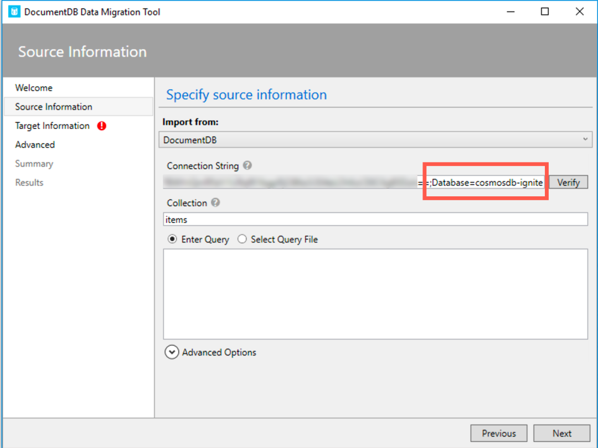
Task: Close the Data Migration Tool window
Action: [x=580, y=12]
